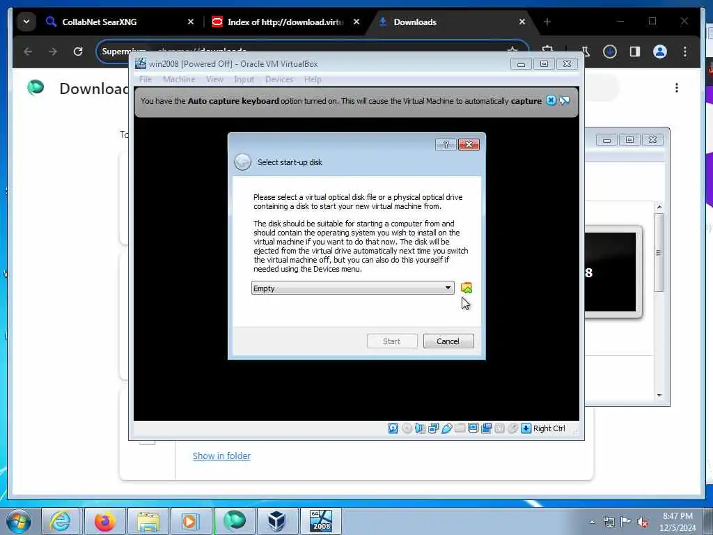The width and height of the screenshot is (713, 535).
Task: Open the View menu in VirtualBox VM window
Action: pos(214,79)
